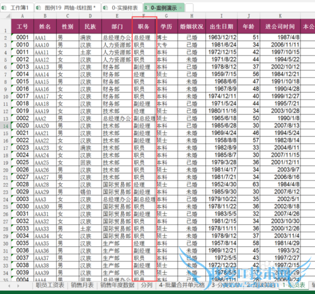Click the spreadsheet icon on 0-实操样表 tab

(x=105, y=8)
